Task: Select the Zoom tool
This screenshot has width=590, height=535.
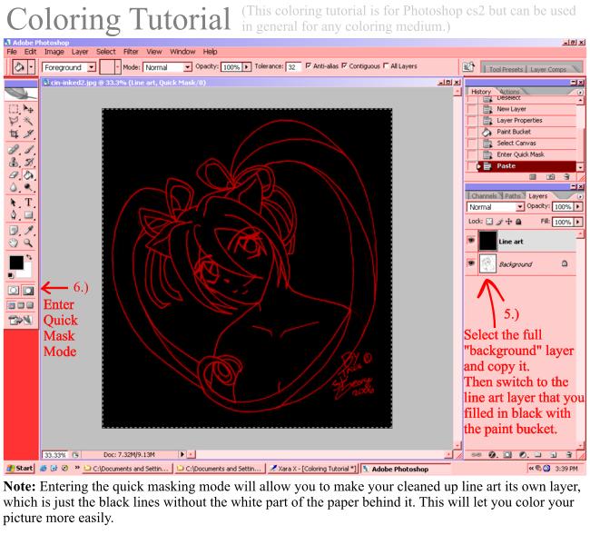Action: pyautogui.click(x=28, y=243)
